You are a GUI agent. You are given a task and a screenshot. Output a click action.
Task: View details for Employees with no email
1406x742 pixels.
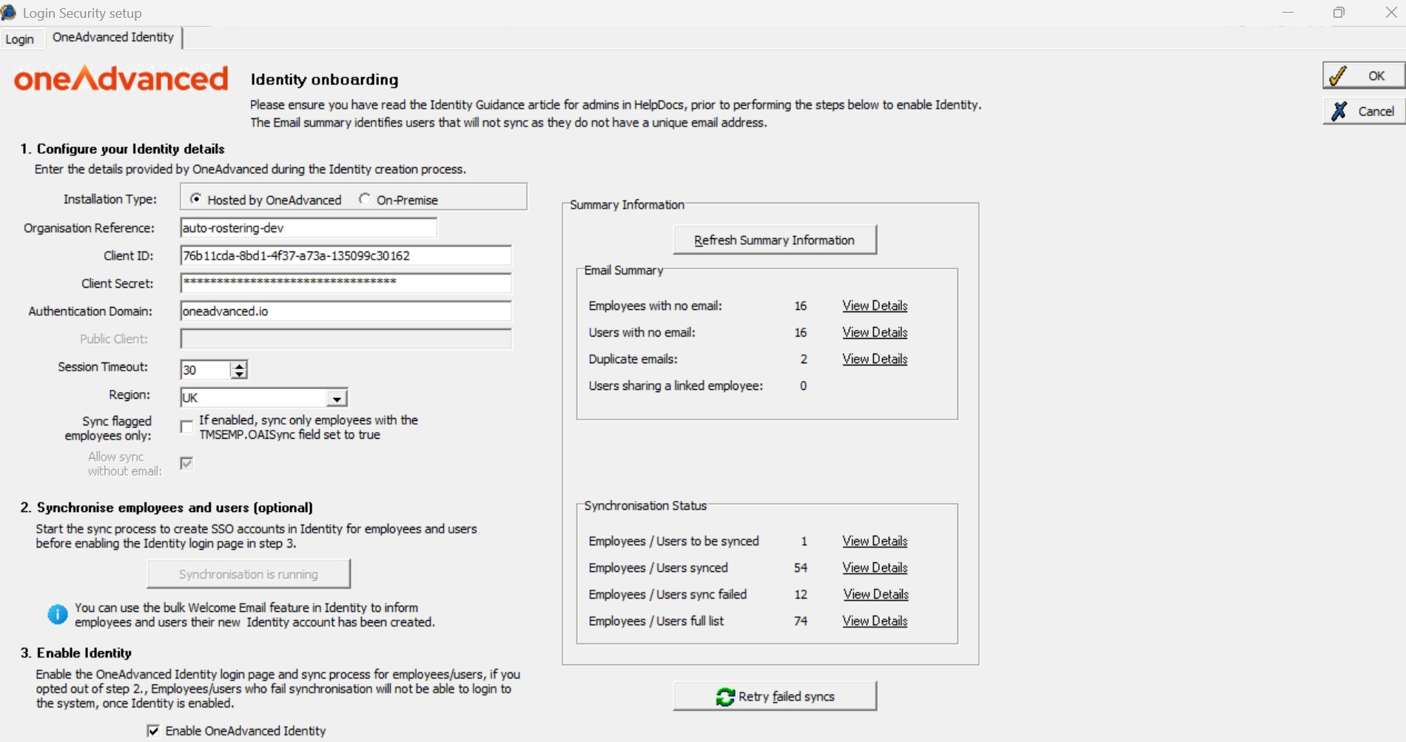coord(875,306)
